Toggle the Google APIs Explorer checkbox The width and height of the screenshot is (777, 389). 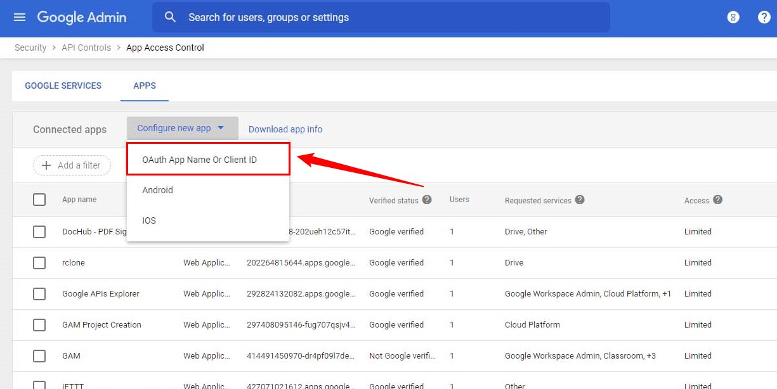[39, 293]
